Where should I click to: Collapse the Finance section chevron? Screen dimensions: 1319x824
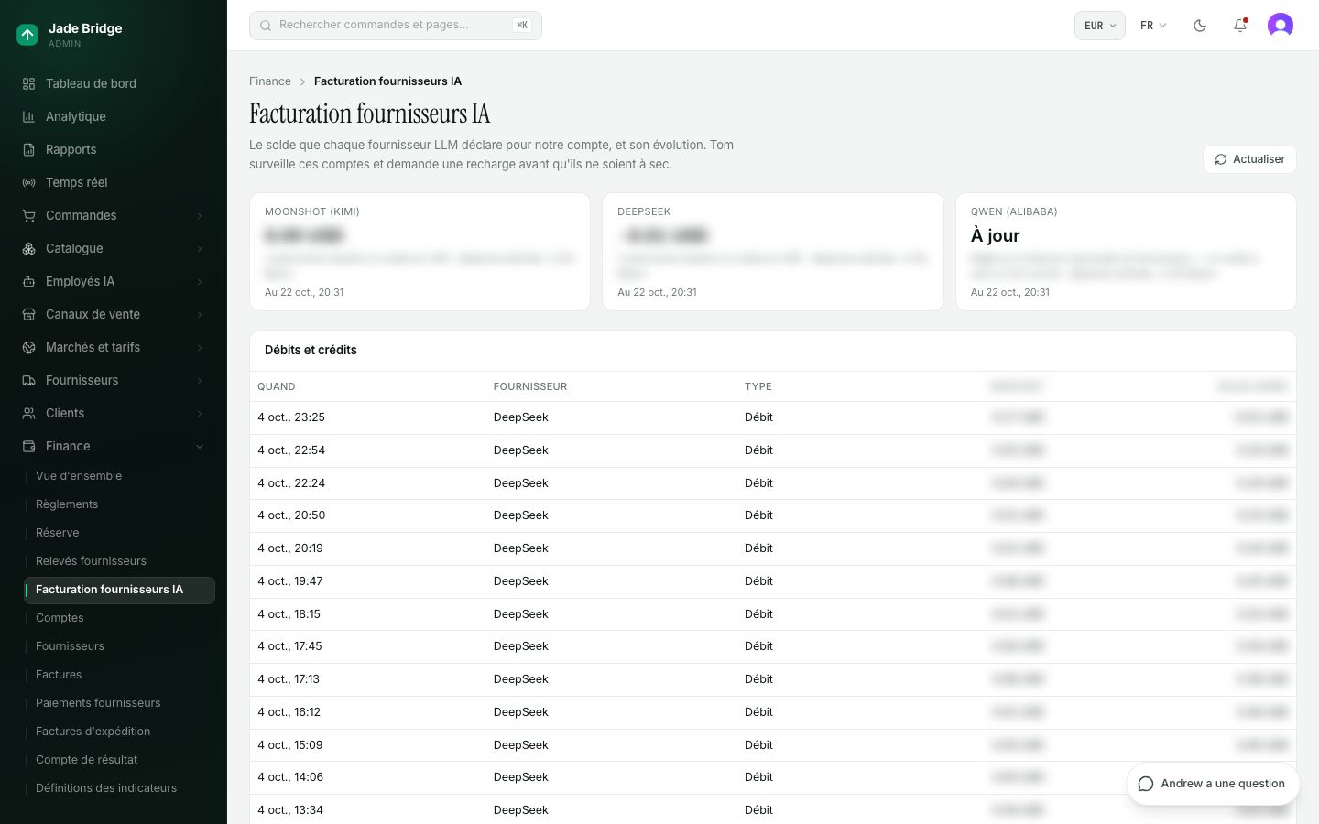click(200, 447)
